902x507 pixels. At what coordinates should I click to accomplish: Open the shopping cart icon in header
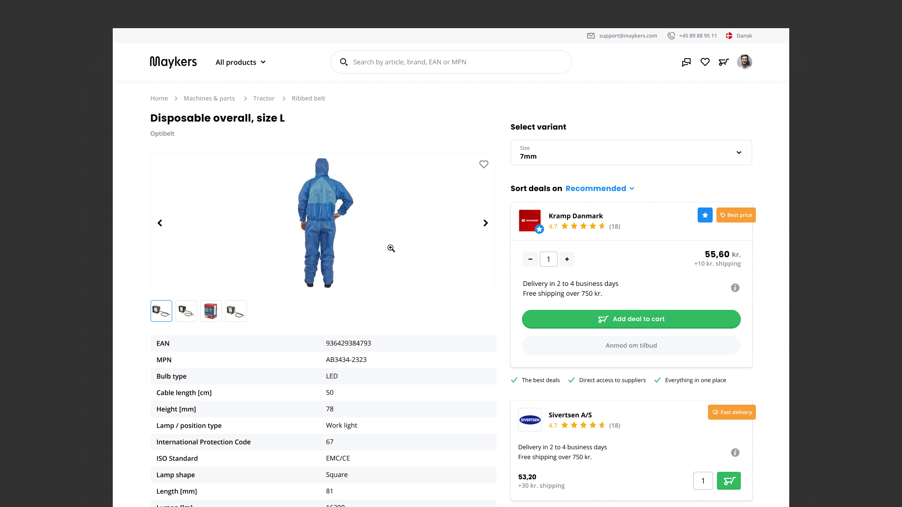(723, 62)
